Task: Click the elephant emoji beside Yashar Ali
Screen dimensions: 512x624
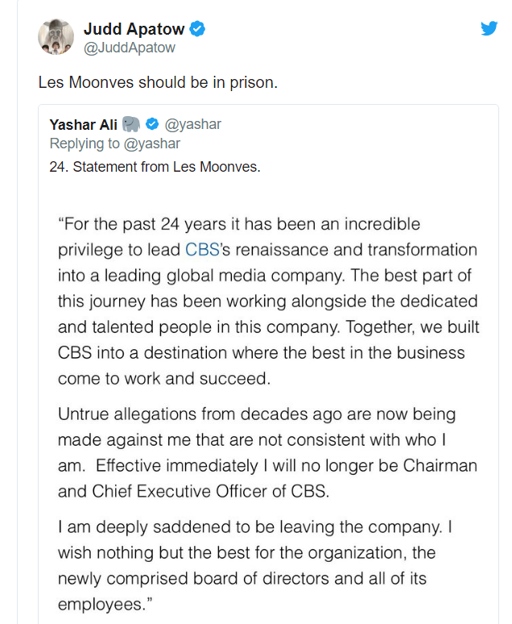Action: pos(130,124)
